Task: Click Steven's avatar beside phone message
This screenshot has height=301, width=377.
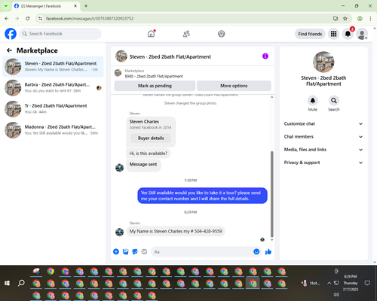Action: point(119,232)
